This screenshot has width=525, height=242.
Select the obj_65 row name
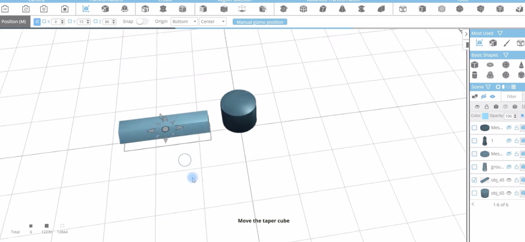tap(498, 193)
